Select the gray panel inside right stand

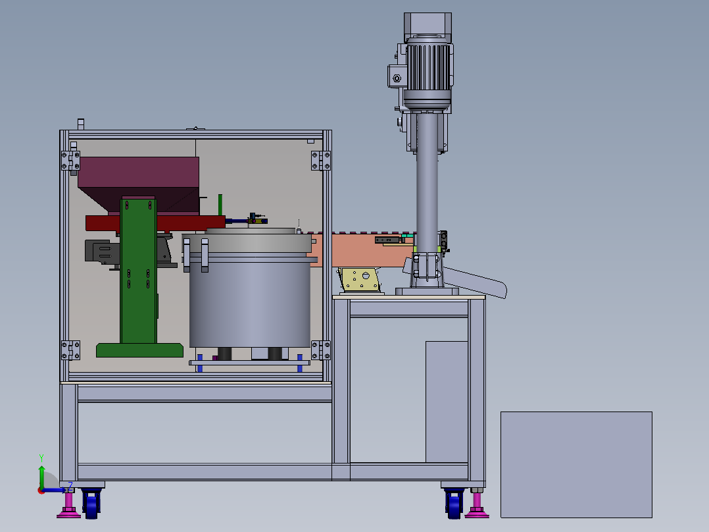pyautogui.click(x=447, y=402)
